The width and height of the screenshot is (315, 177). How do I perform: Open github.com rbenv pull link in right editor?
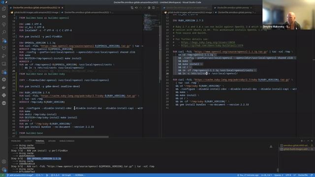(x=212, y=46)
